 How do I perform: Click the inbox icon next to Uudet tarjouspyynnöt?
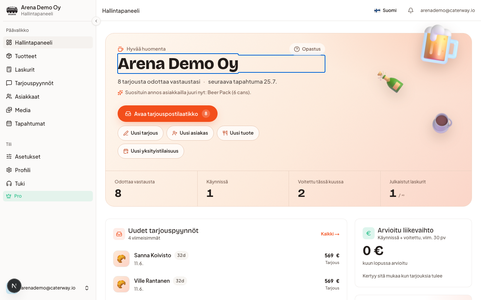[119, 234]
